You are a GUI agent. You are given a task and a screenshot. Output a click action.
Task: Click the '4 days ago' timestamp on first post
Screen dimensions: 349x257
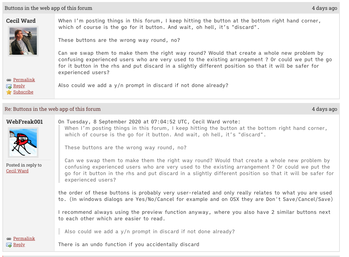click(x=324, y=8)
